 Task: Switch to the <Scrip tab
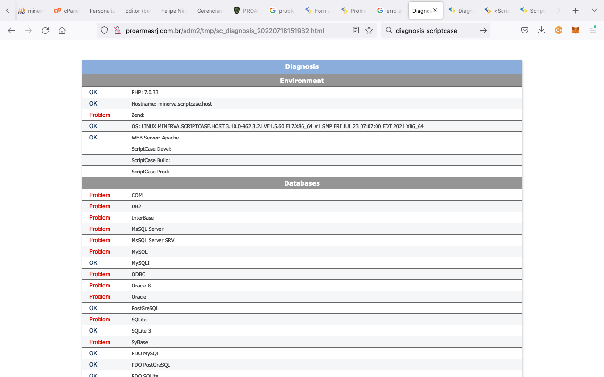tap(497, 10)
